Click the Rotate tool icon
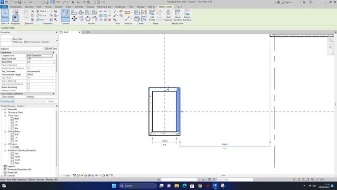The width and height of the screenshot is (337, 190). 88,19
